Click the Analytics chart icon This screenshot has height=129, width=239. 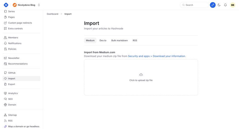pyautogui.click(x=5, y=93)
